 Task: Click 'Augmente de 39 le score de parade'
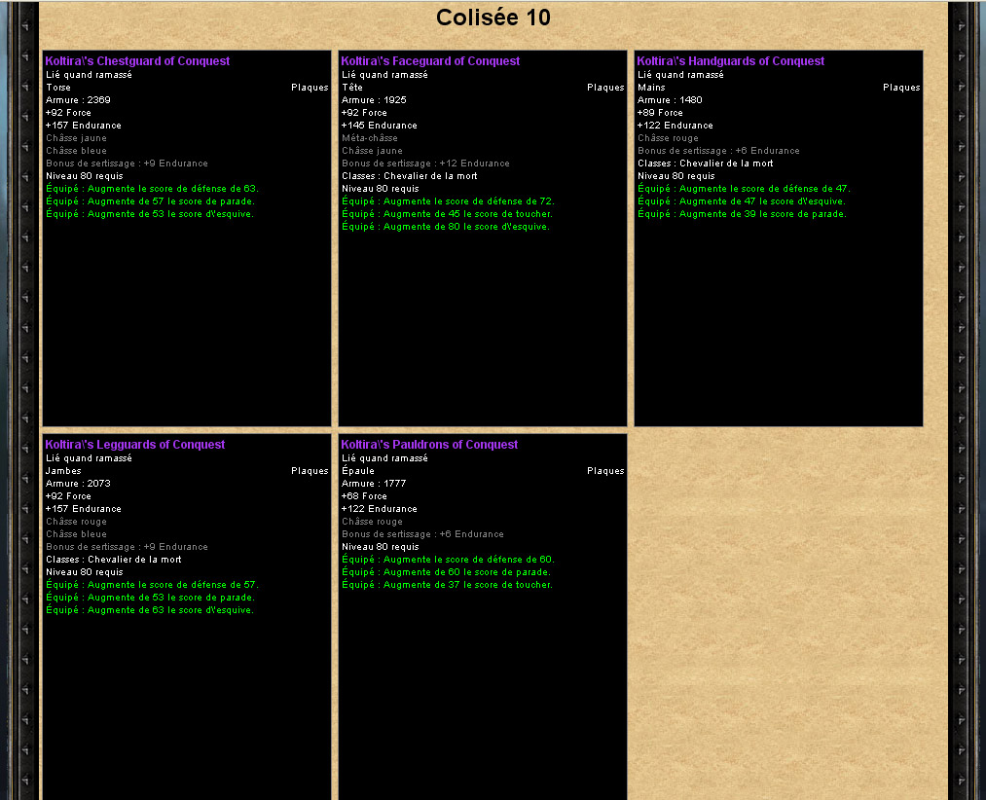tap(742, 214)
